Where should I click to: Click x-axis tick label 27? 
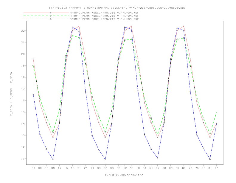92,168
